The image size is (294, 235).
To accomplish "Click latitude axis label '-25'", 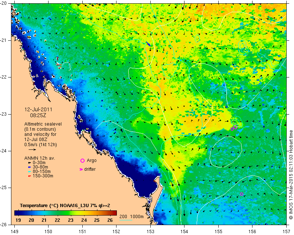I will 4,188.
